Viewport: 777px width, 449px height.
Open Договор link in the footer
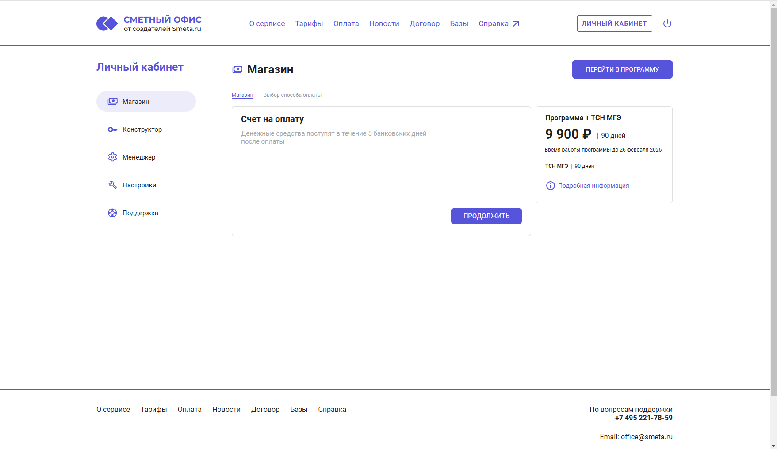pyautogui.click(x=265, y=410)
